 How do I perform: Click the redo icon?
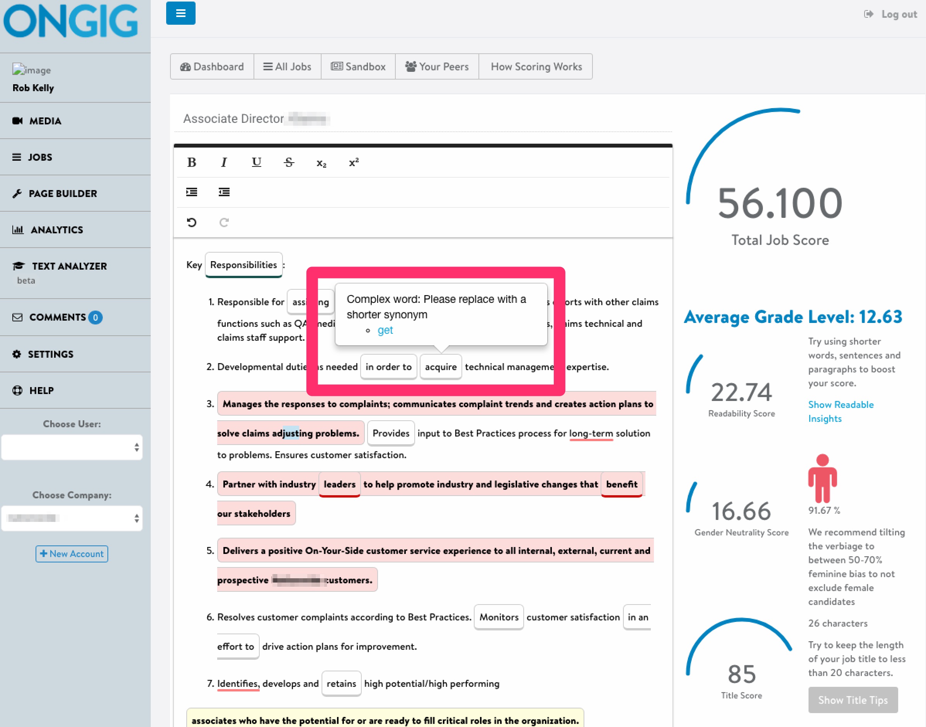coord(224,222)
